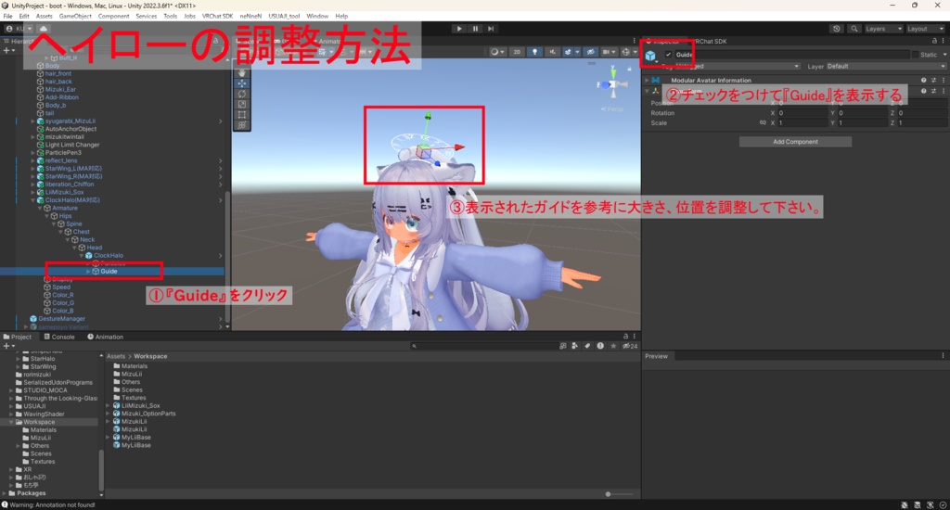
Task: Click the Project panel create plus button
Action: tap(7, 347)
